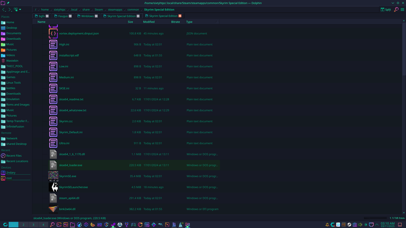The width and height of the screenshot is (406, 228).
Task: Collapse the Places section in the sidebar
Action: [x=5, y=16]
